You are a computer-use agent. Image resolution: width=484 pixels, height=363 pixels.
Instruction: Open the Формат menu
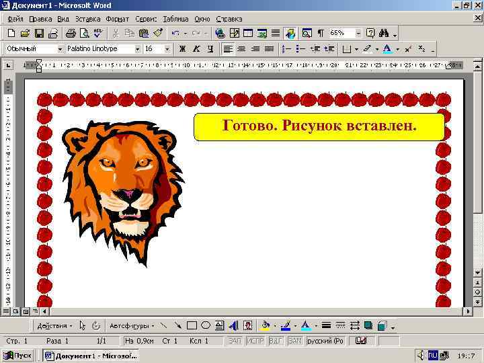click(117, 19)
